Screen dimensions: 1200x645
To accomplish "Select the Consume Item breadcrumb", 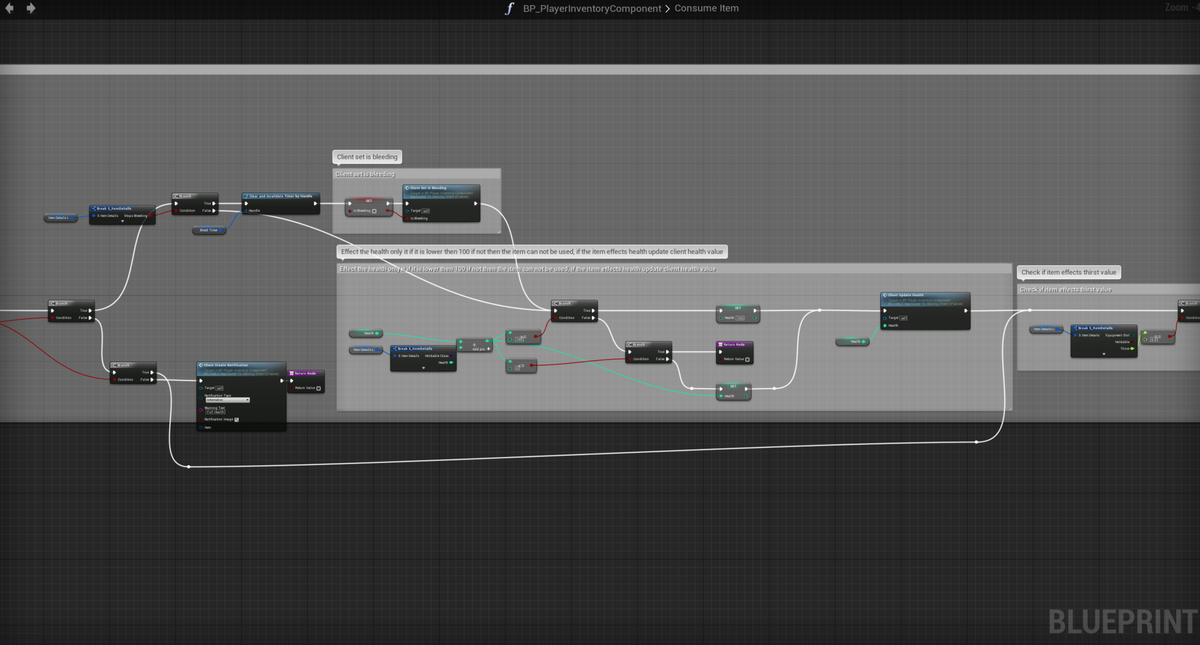I will tap(706, 8).
